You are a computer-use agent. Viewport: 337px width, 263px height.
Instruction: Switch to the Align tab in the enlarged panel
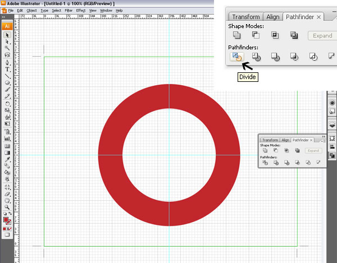(x=273, y=17)
